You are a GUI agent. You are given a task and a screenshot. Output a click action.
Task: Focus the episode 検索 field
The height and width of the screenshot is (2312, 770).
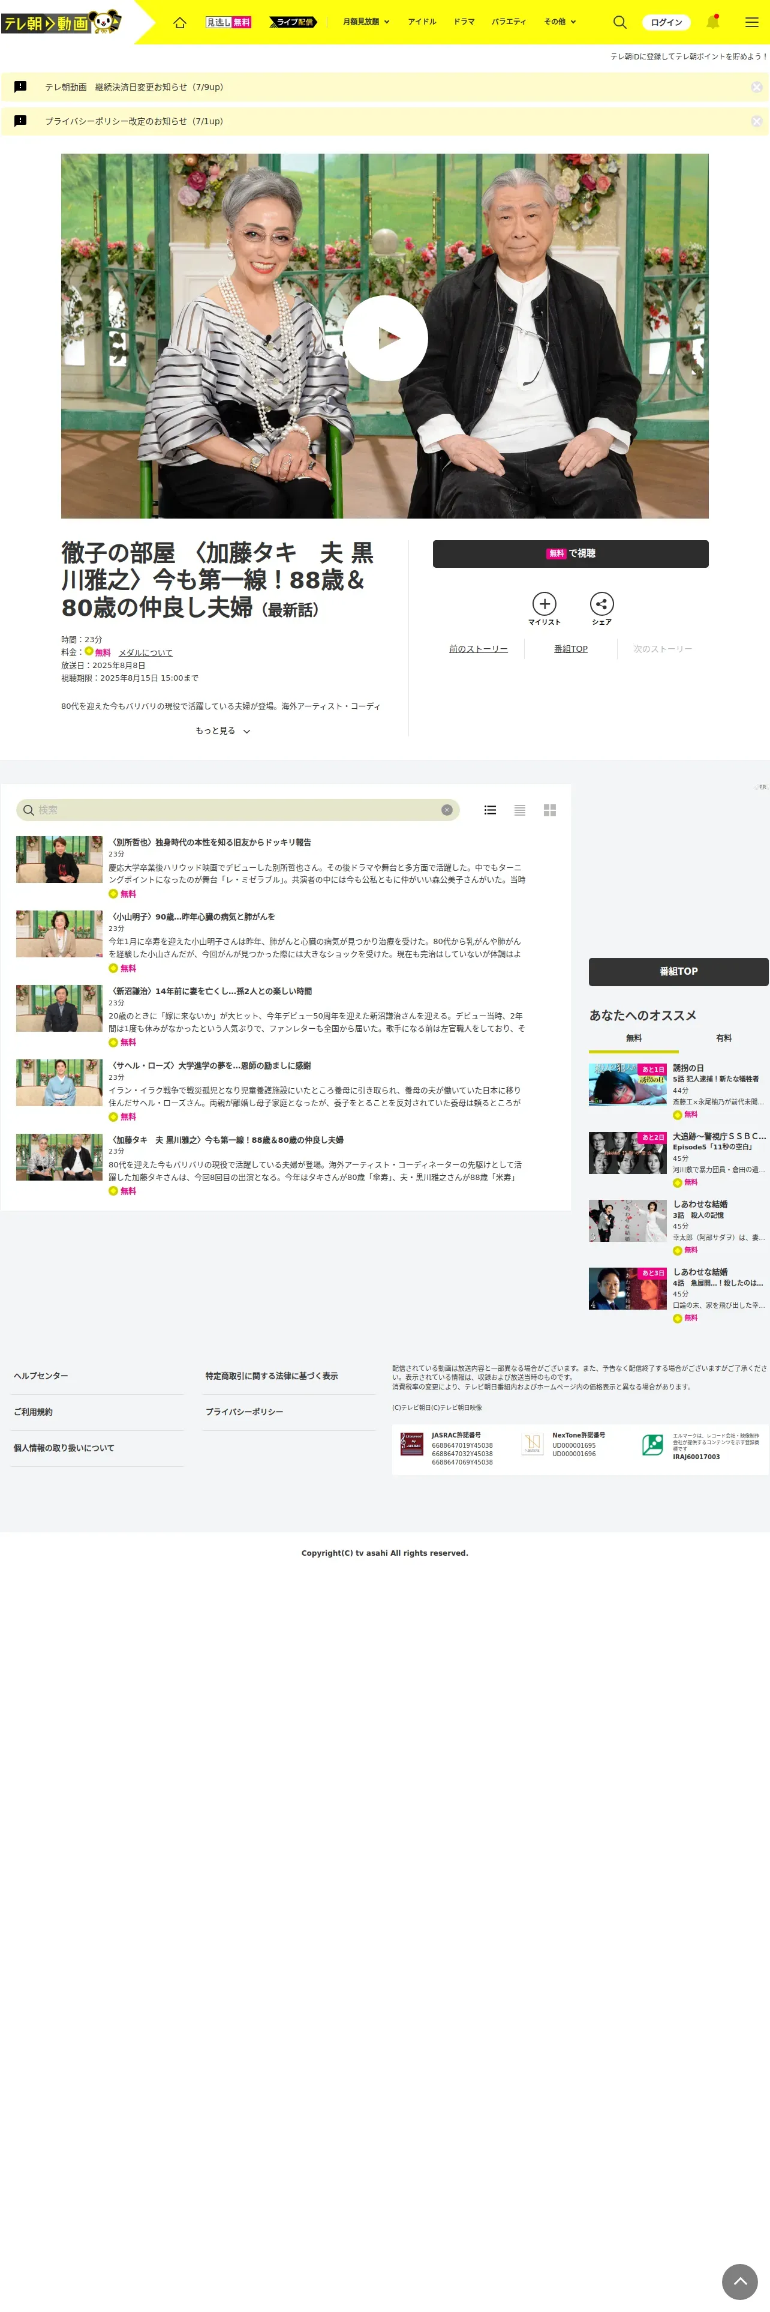[x=237, y=810]
